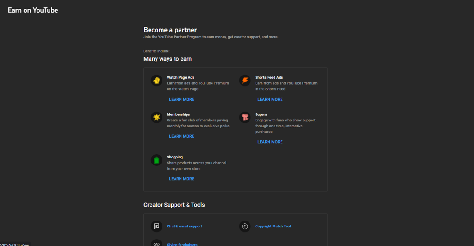This screenshot has height=246, width=474.
Task: Follow Learn More link for Memberships
Action: tap(181, 136)
